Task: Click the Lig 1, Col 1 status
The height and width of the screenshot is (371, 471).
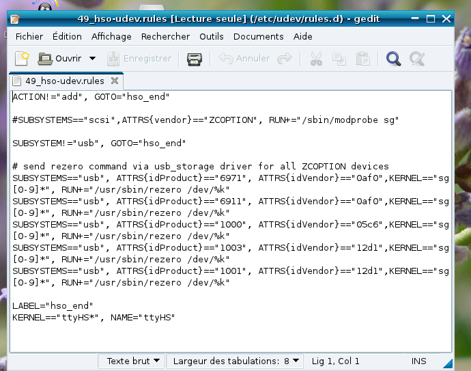Action: tap(335, 361)
